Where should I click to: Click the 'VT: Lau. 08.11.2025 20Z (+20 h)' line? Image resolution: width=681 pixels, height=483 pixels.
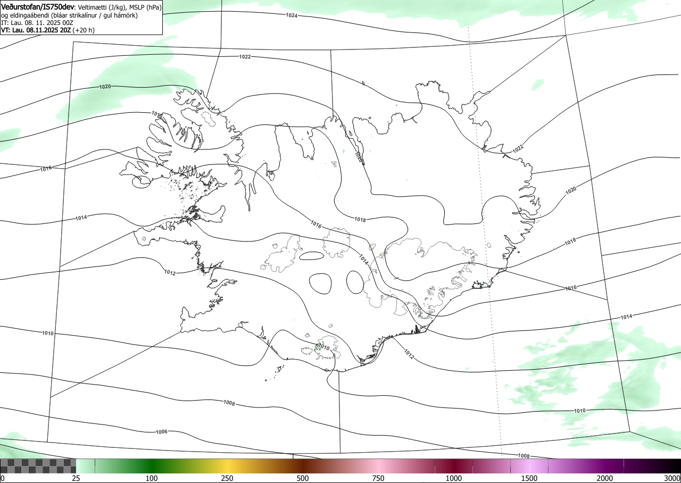pyautogui.click(x=48, y=30)
